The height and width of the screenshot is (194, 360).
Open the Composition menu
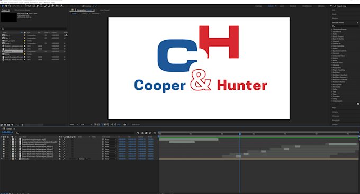point(13,3)
